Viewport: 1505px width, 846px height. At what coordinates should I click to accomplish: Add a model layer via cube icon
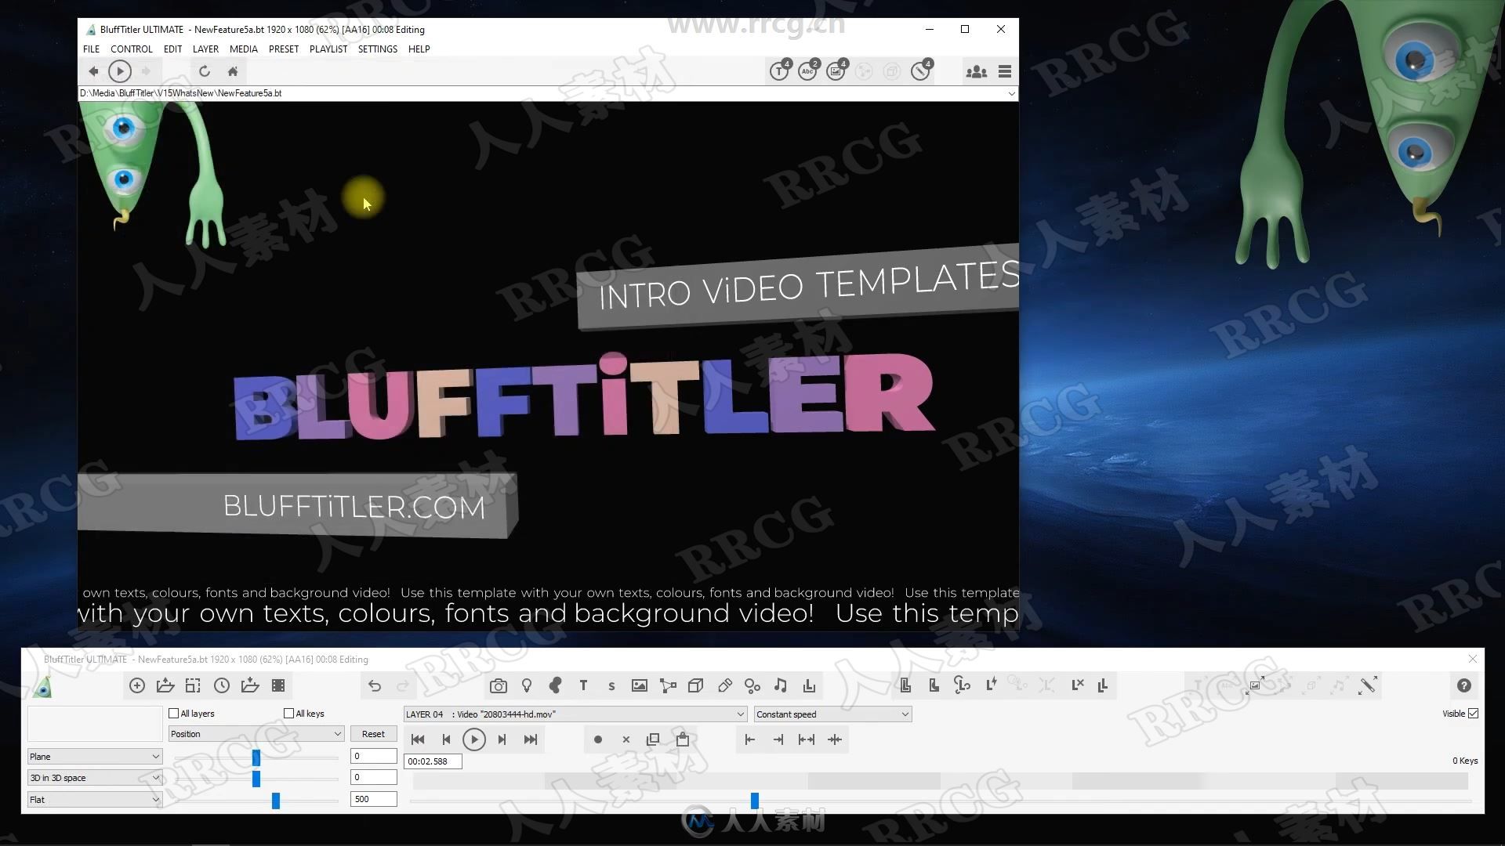pyautogui.click(x=695, y=686)
